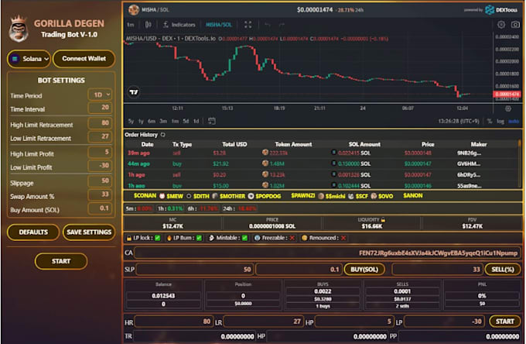Click the $DITH ticker icon
The width and height of the screenshot is (526, 344).
189,196
